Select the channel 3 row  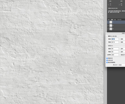[116, 29]
